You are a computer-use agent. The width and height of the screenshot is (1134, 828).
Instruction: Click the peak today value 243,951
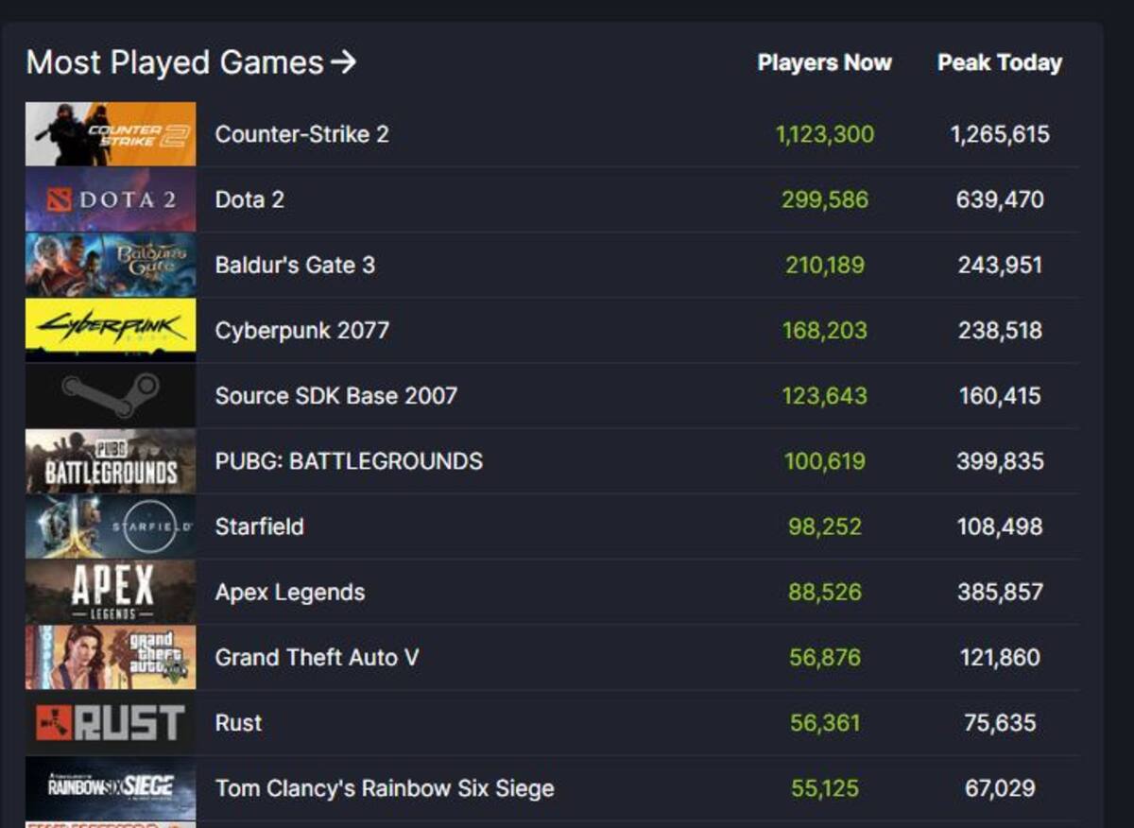pyautogui.click(x=1000, y=265)
